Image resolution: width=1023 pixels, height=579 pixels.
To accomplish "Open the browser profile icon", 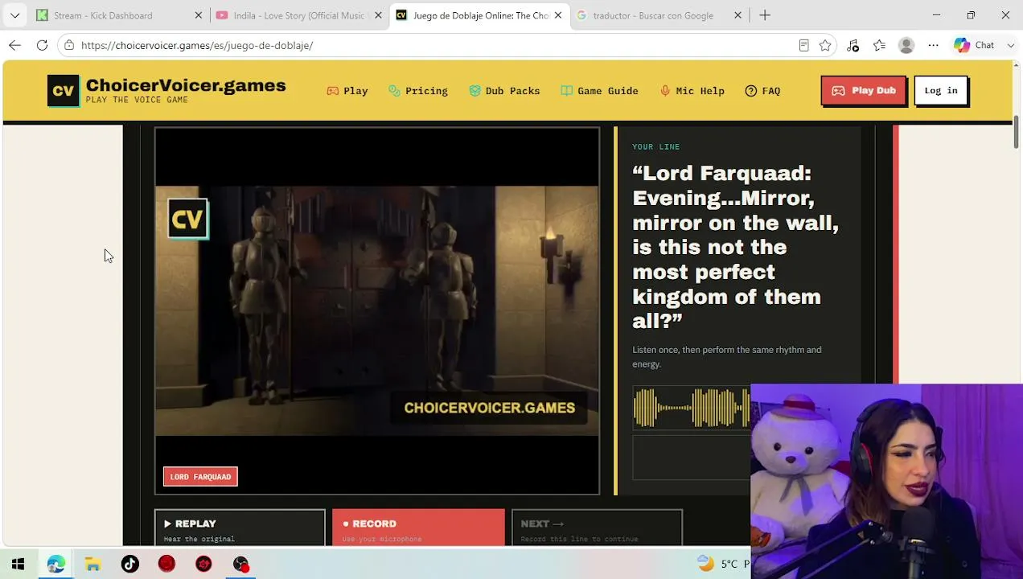I will [906, 45].
